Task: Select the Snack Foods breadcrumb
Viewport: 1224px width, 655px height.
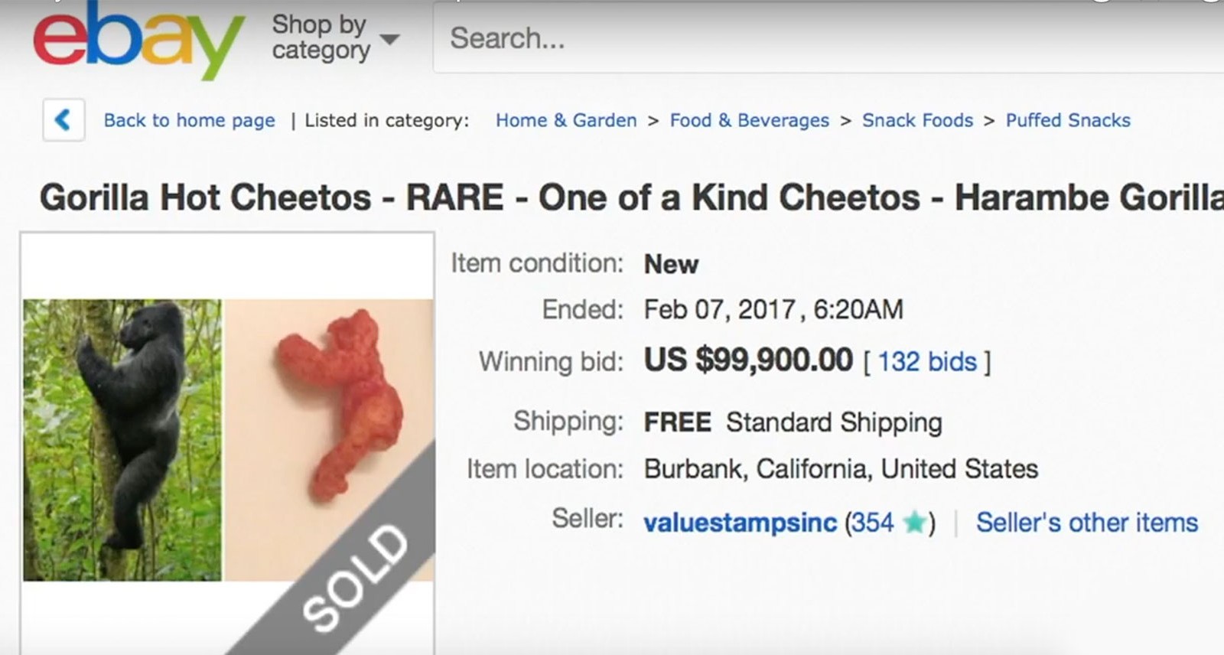Action: click(917, 120)
